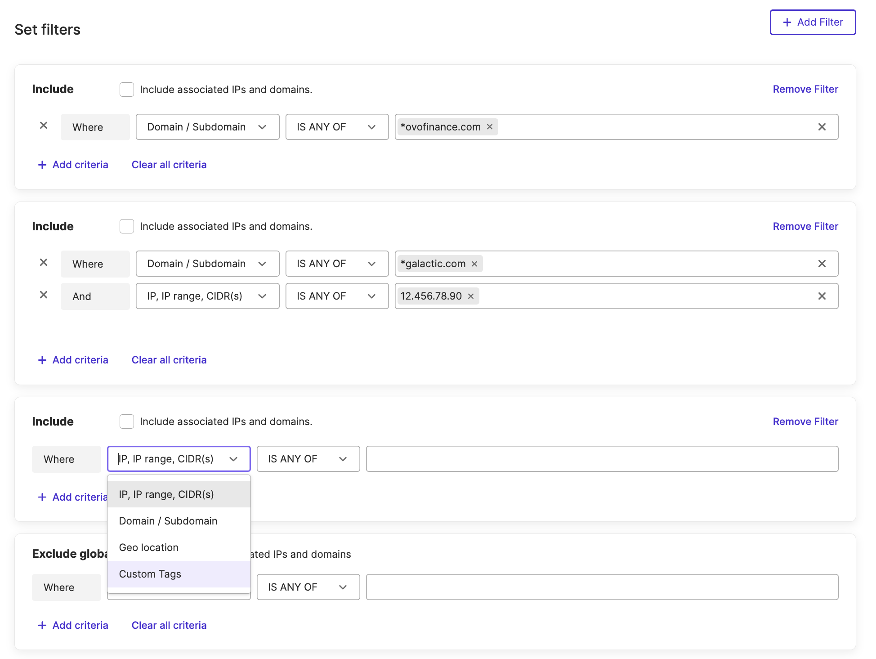Remove the ovofinance.com criteria row
The height and width of the screenshot is (659, 876).
tap(44, 126)
